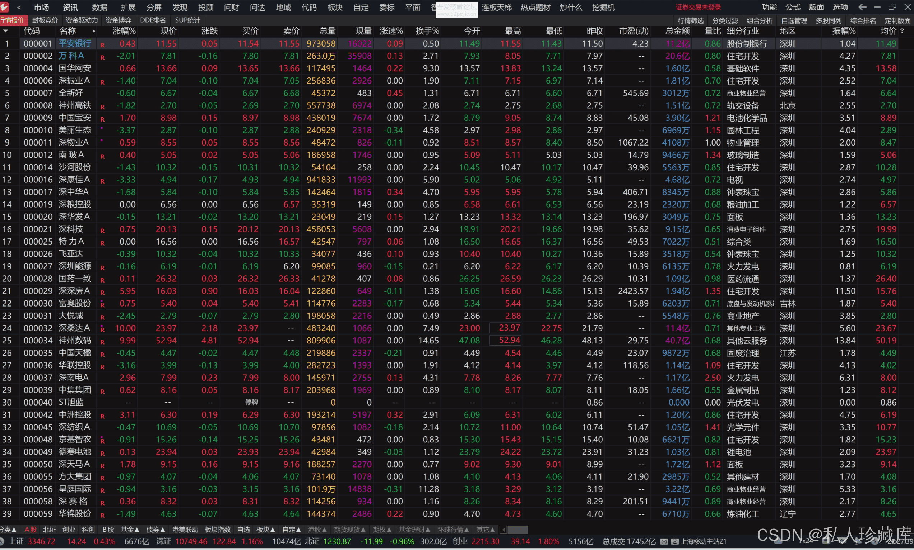Select stock name ST旭蓝
This screenshot has height=550, width=914.
pyautogui.click(x=71, y=402)
